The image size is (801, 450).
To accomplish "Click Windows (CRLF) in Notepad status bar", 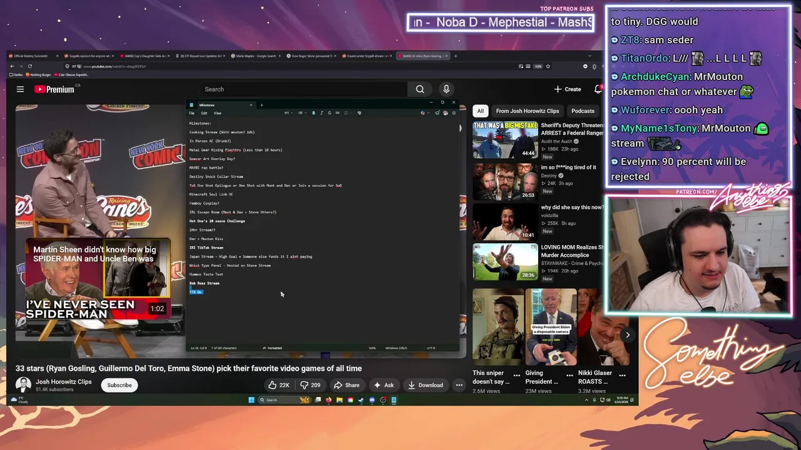I will [396, 348].
